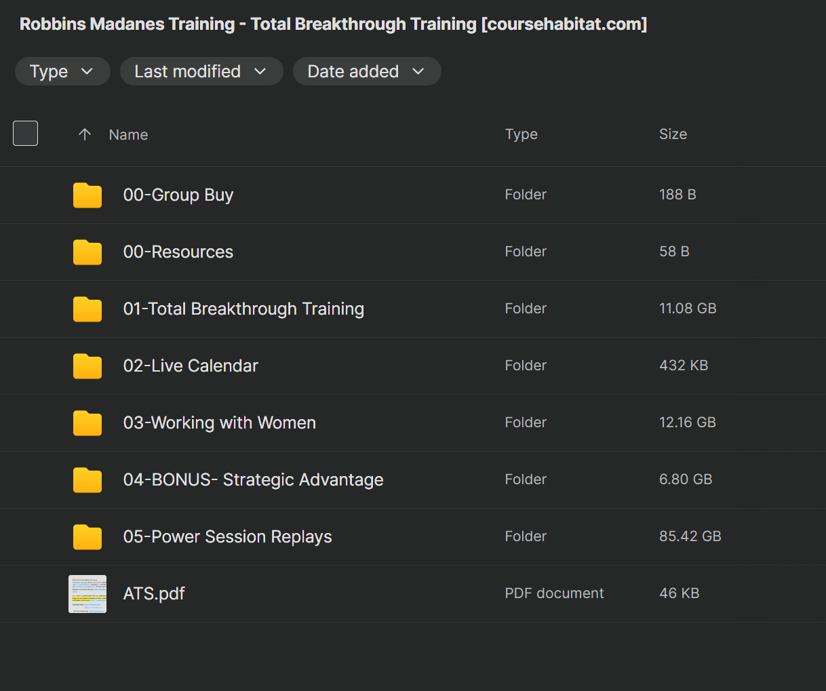Reverse sort order with the up arrow
The width and height of the screenshot is (826, 691).
click(x=85, y=134)
